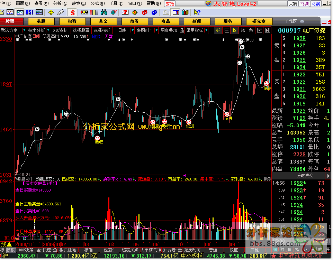Screen dimensions: 333x260
Task: Toggle the 评 tab in bottom right
Action: point(328,250)
